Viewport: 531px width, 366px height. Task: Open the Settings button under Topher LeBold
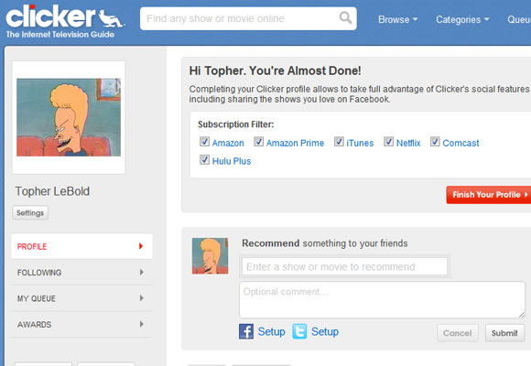click(x=30, y=212)
